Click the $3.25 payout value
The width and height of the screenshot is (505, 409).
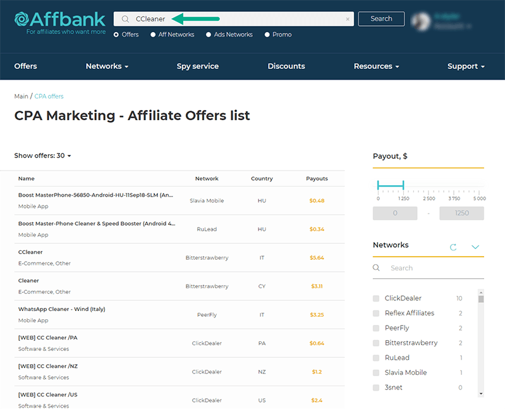pyautogui.click(x=317, y=315)
